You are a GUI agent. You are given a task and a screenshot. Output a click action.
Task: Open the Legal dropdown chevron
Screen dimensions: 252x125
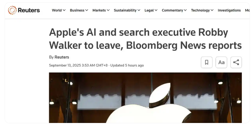(156, 10)
